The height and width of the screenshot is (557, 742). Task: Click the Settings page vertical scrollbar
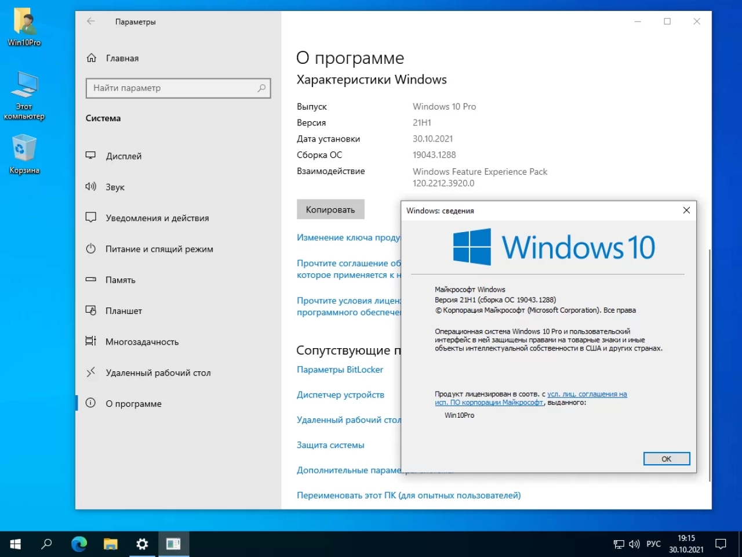pos(710,365)
